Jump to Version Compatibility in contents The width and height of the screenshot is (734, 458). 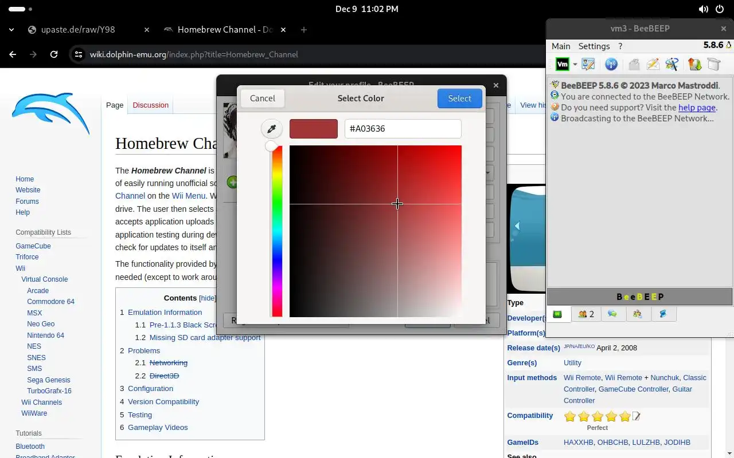163,401
